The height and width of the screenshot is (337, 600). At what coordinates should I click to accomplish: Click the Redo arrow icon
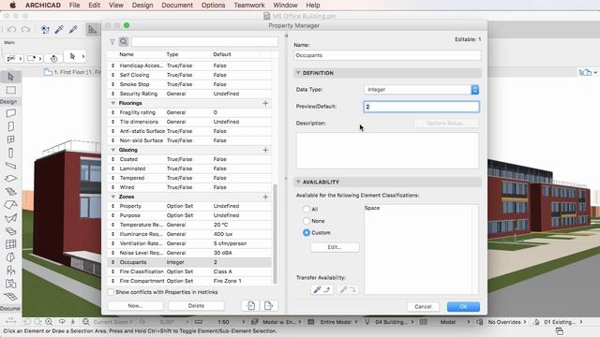(25, 29)
